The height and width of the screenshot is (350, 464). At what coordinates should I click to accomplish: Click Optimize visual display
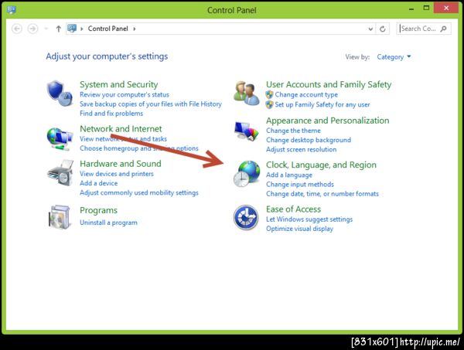coord(299,229)
